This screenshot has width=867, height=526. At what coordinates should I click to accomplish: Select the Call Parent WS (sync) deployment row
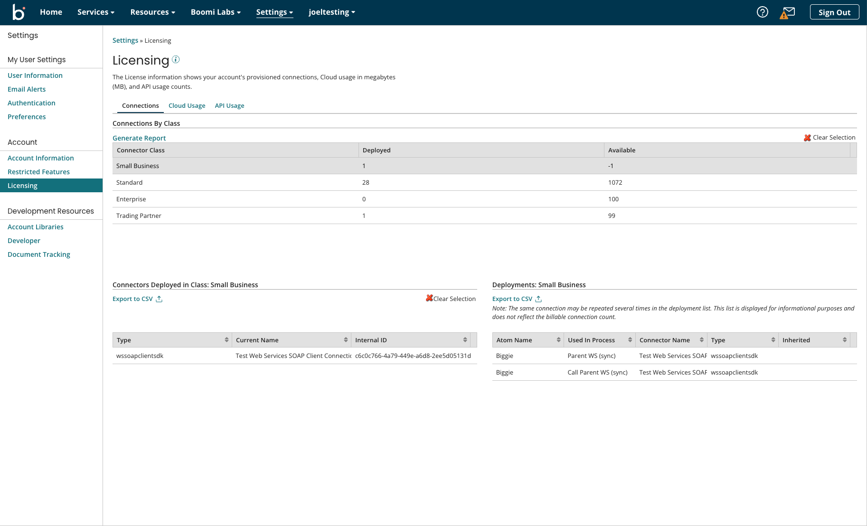coord(675,372)
